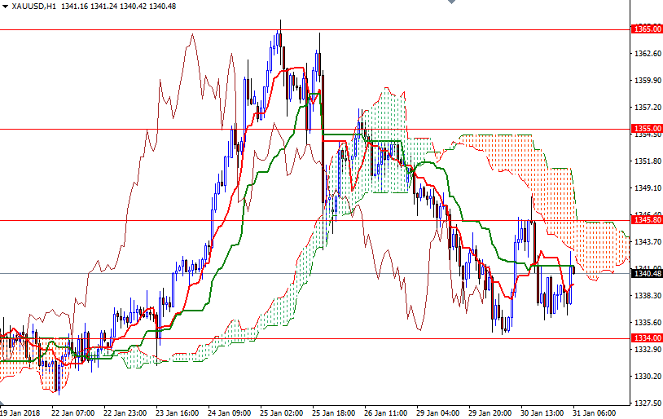Click the 1351.80 label on price axis
Viewport: 663px width, 419px height.
(647, 161)
